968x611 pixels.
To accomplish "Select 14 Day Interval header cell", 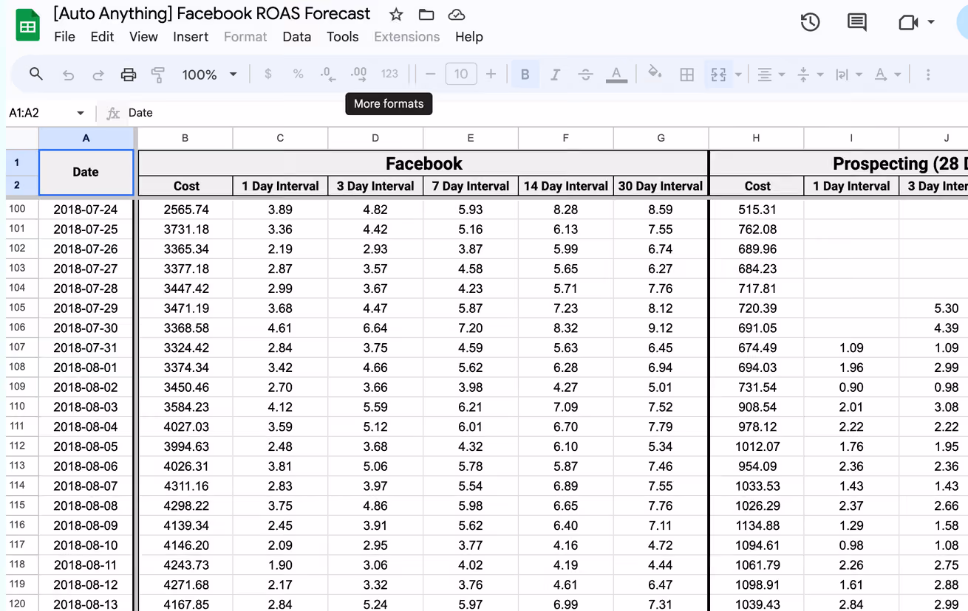I will pos(566,186).
